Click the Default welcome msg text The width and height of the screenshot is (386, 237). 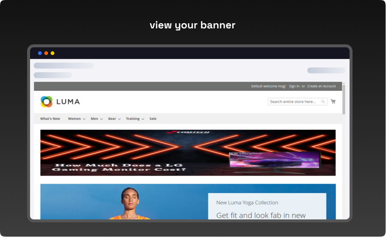click(x=268, y=86)
